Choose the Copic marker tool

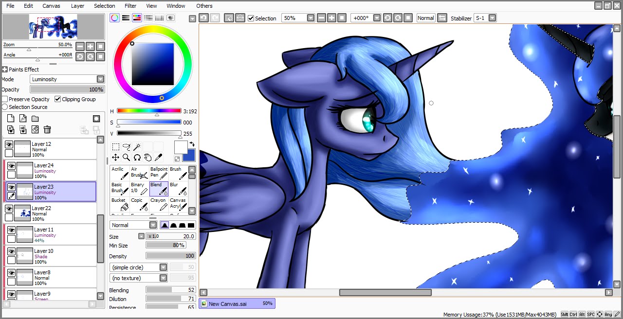(x=139, y=204)
